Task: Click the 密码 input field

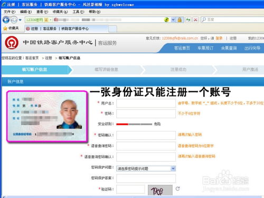Action: pos(146,114)
